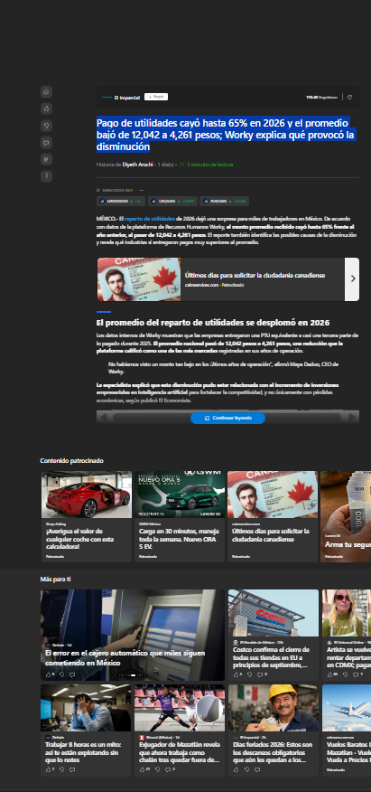Viewport: 371px width, 792px height.
Task: Dislike the Trabajar 8 horas story
Action: coord(62,769)
